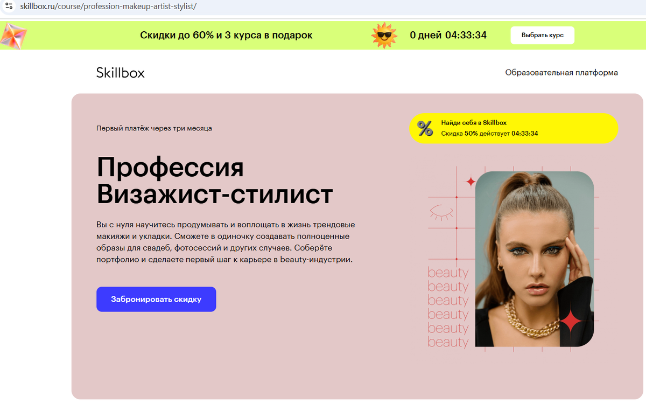646x403 pixels.
Task: Click the colorful prism logo in banner
Action: coord(13,36)
